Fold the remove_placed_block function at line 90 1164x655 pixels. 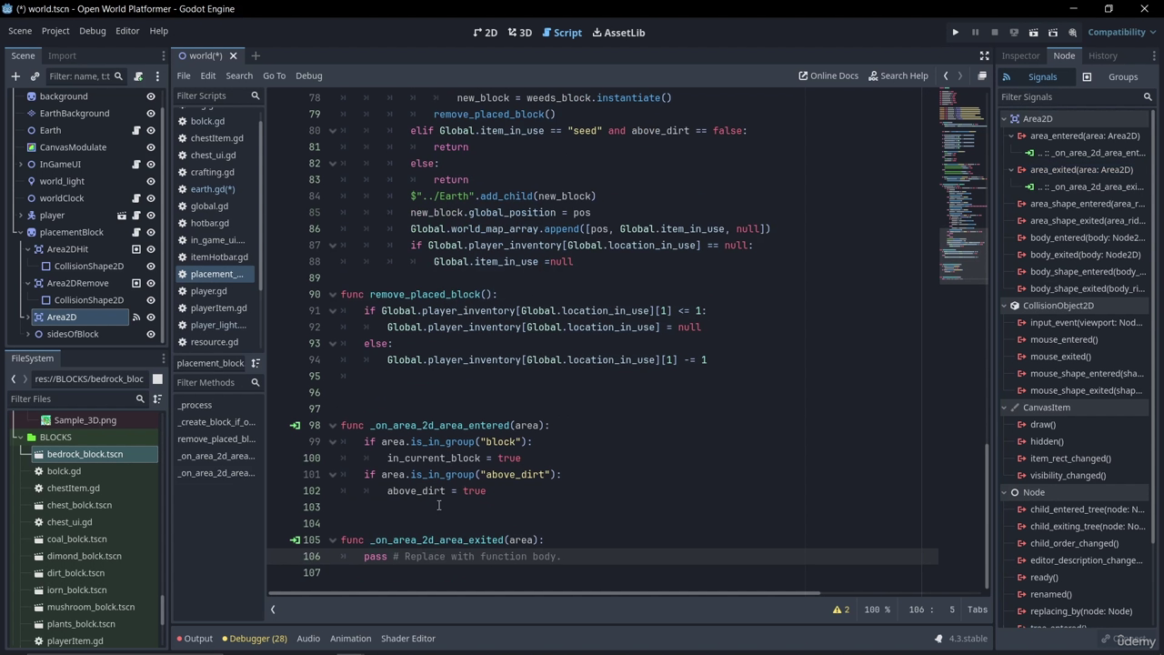click(x=333, y=295)
